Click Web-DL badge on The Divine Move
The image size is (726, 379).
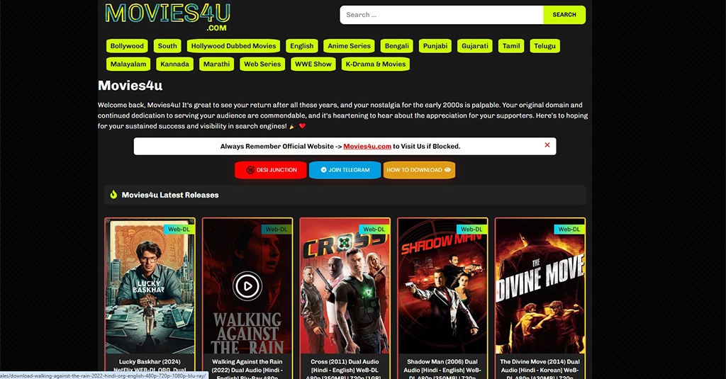(x=569, y=229)
